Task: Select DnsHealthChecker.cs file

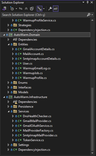Action: (37, 116)
